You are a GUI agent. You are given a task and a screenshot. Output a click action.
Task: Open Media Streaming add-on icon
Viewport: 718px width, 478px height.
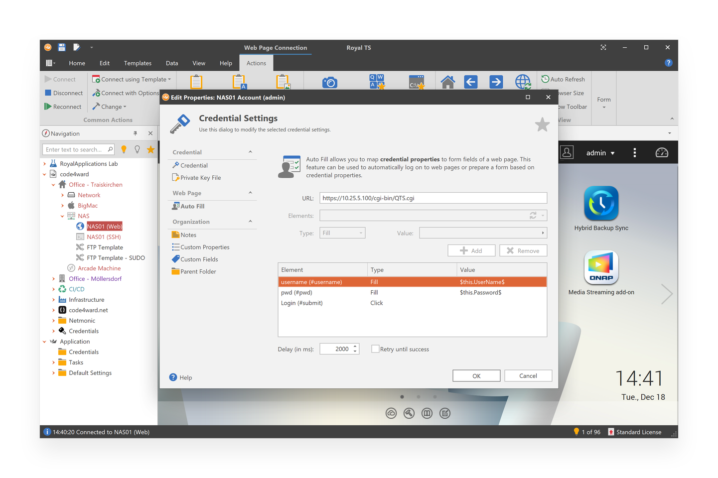click(x=601, y=267)
